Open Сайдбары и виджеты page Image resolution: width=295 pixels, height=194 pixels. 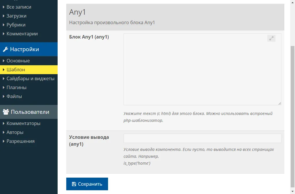coord(30,78)
